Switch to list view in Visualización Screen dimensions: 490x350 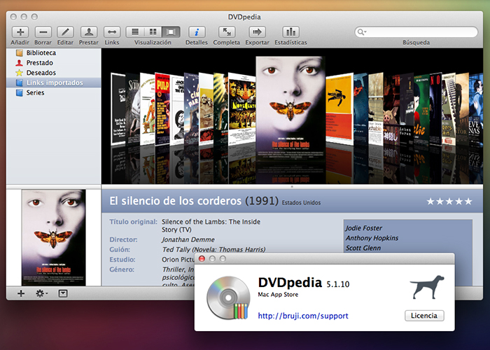pos(135,32)
